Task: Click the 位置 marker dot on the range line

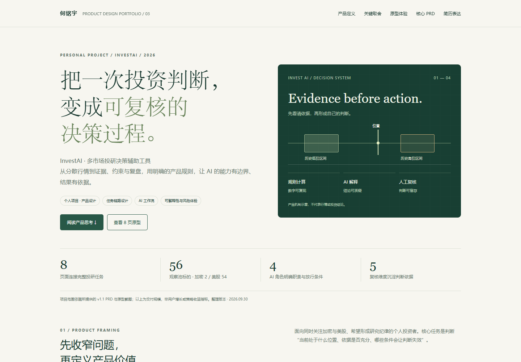Action: click(378, 143)
